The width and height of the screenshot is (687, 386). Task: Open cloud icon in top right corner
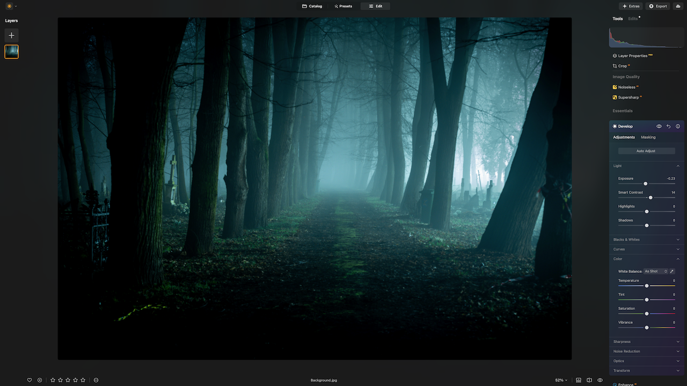[678, 6]
